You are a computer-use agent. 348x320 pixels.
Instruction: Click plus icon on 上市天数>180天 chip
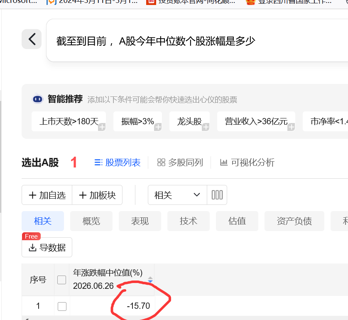tap(102, 127)
